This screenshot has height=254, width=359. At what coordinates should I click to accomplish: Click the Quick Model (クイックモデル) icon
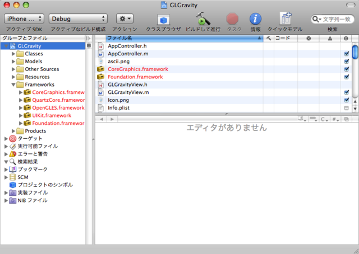pos(286,18)
